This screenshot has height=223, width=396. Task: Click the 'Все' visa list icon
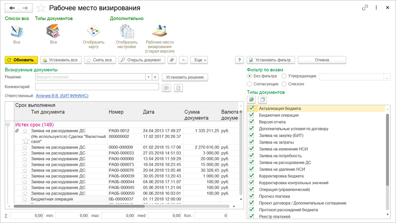coord(17,31)
